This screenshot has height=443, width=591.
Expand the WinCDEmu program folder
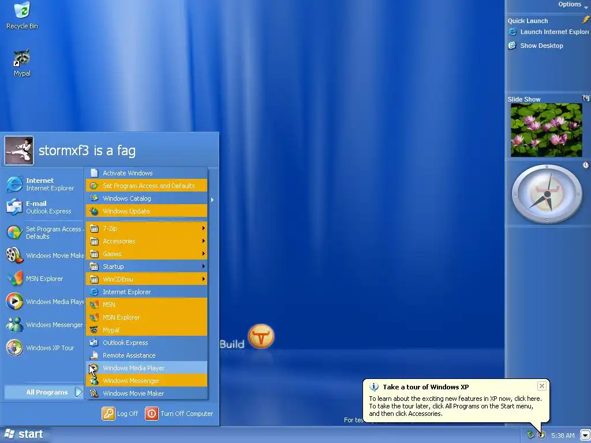point(147,279)
